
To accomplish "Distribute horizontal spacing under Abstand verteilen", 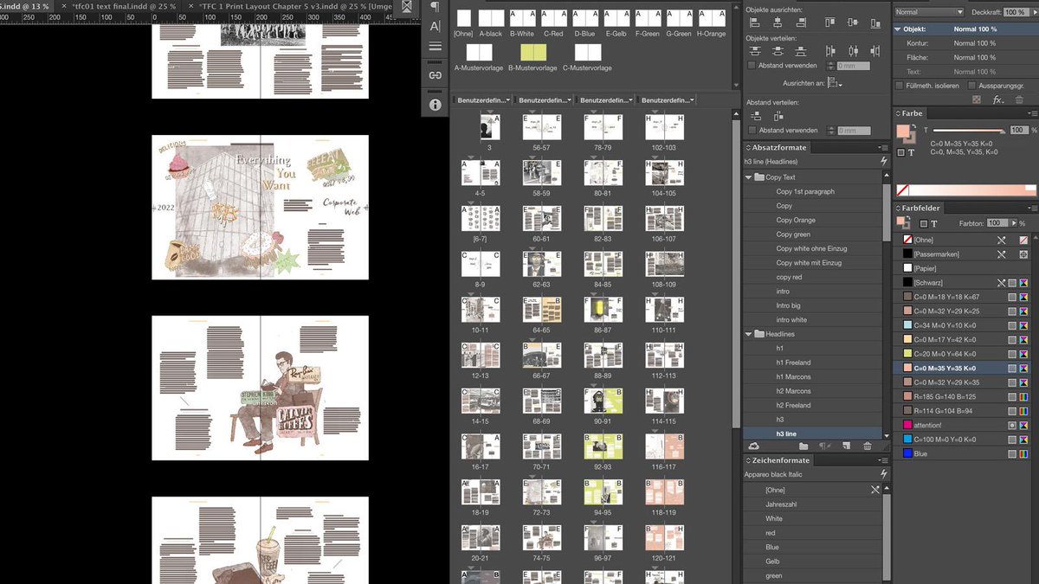I will pyautogui.click(x=778, y=116).
